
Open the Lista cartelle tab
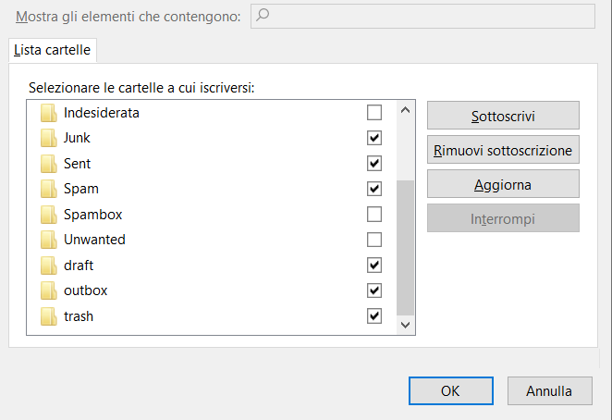(x=53, y=50)
